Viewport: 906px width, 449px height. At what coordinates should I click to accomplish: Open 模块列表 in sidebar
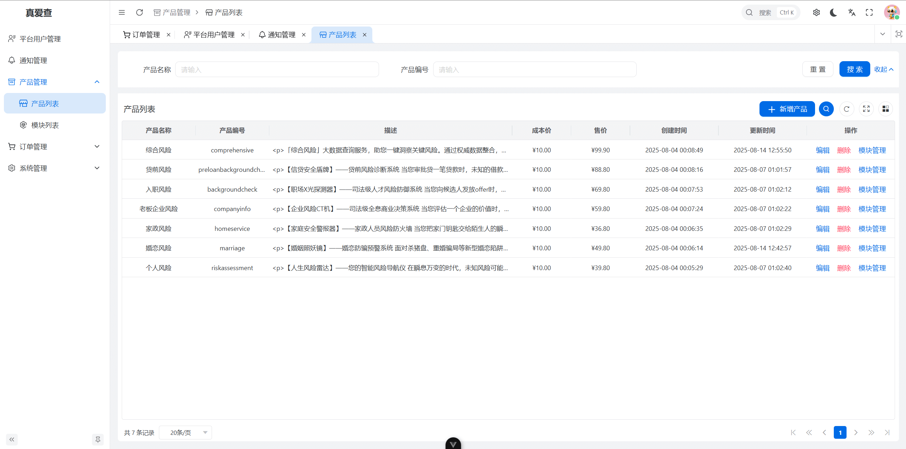pyautogui.click(x=55, y=125)
